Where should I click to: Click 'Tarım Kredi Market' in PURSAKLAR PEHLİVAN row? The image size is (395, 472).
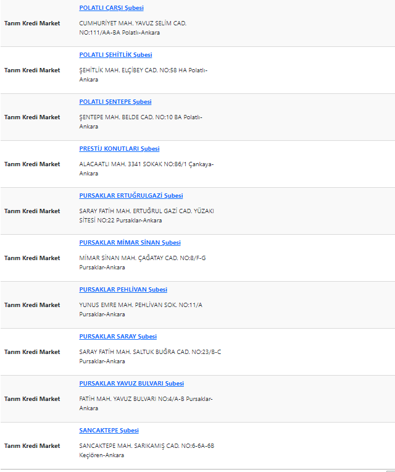point(32,305)
